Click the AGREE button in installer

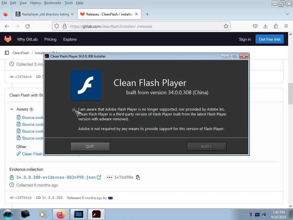coord(207,146)
